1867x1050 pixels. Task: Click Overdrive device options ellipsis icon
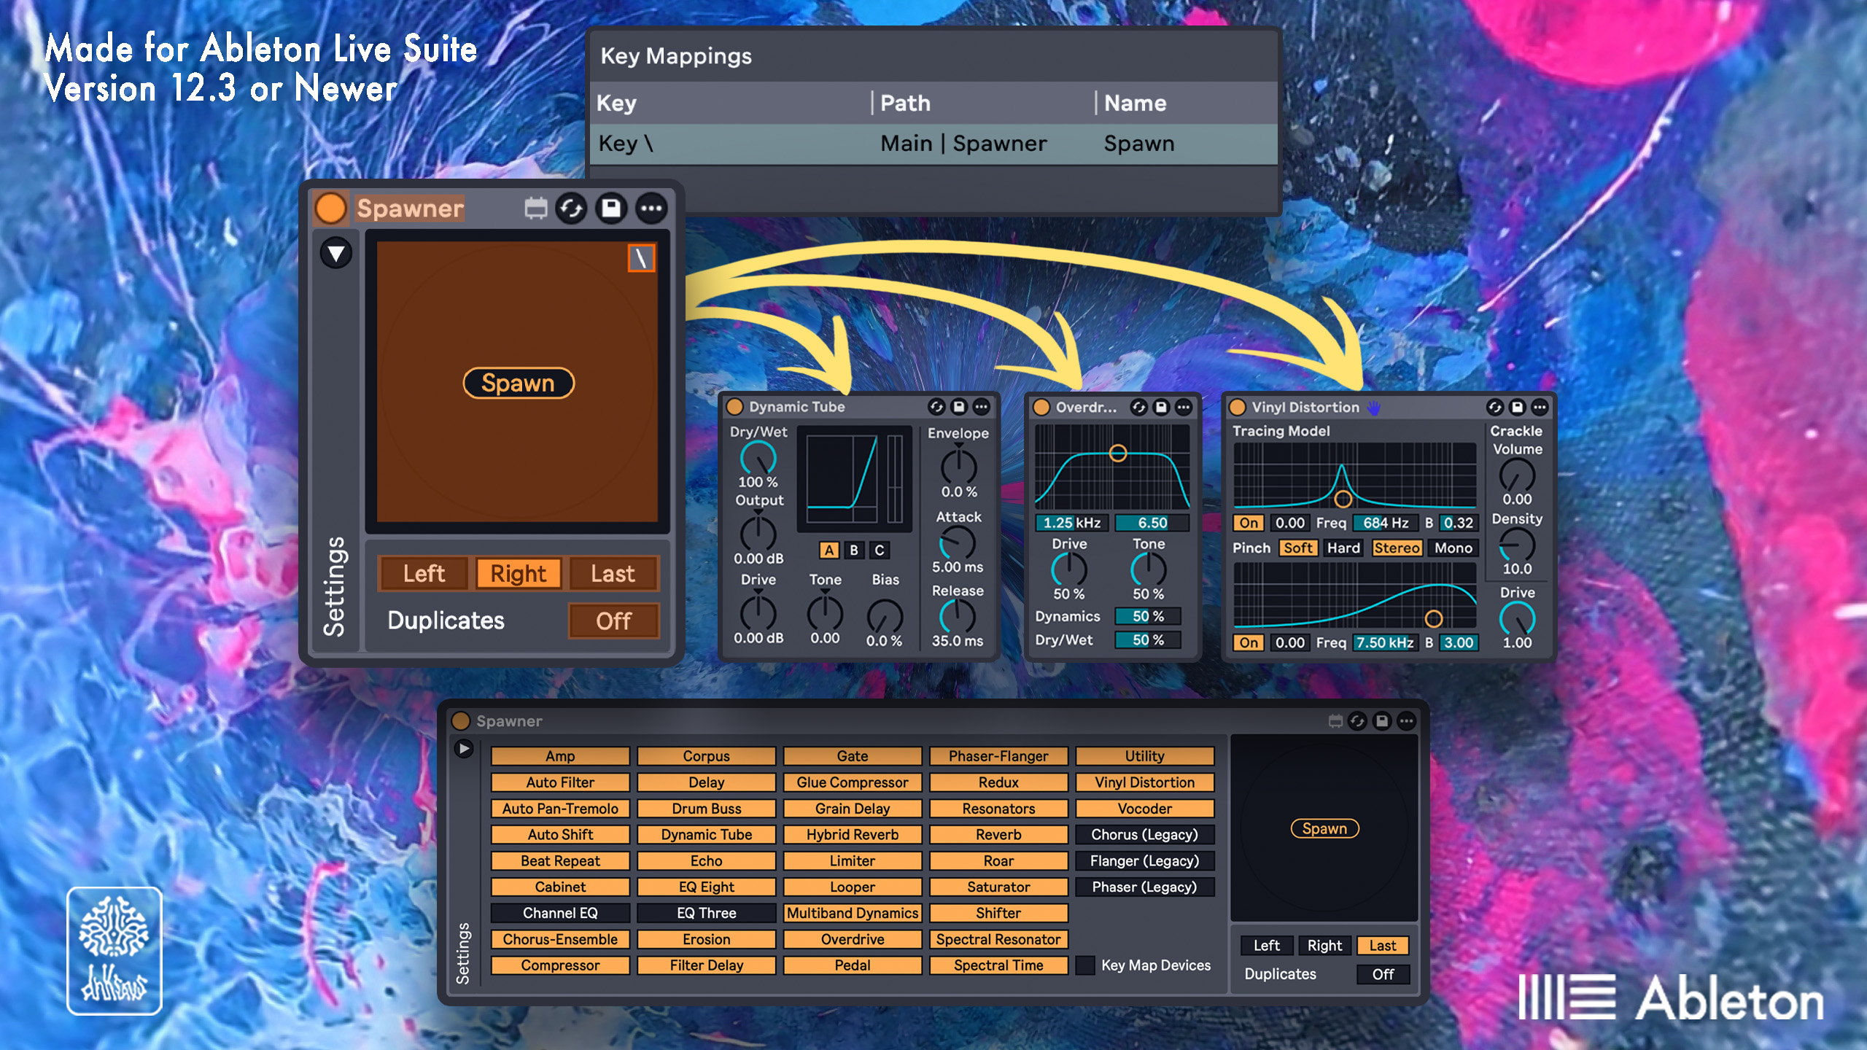pos(1184,407)
